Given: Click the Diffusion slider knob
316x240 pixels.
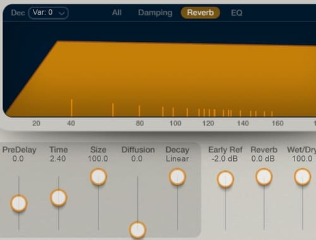Looking at the screenshot, I should point(138,230).
